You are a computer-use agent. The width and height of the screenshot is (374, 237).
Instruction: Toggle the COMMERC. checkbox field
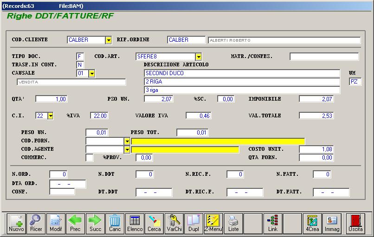tap(90, 158)
